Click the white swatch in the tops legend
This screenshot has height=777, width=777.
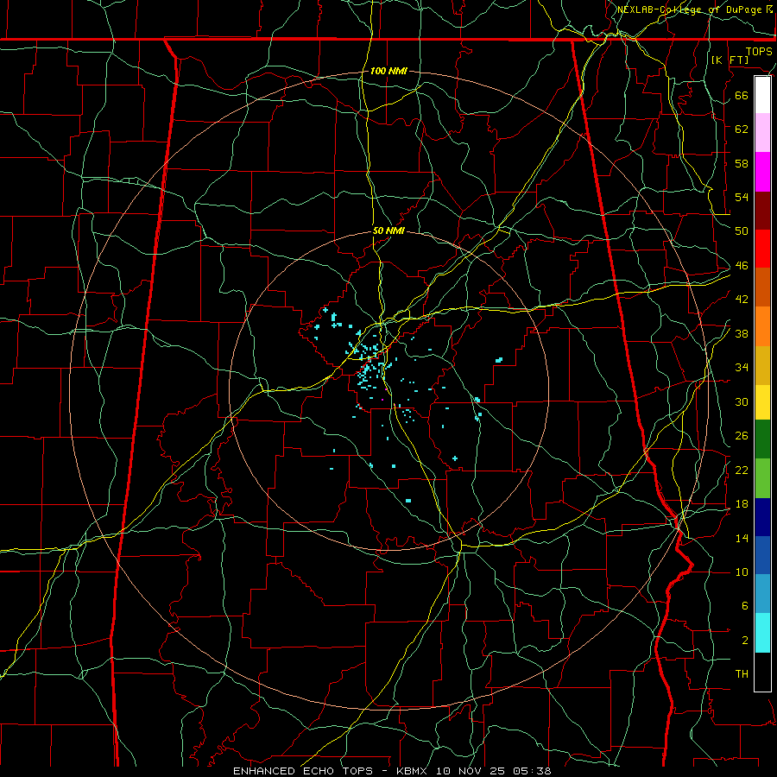coord(762,95)
